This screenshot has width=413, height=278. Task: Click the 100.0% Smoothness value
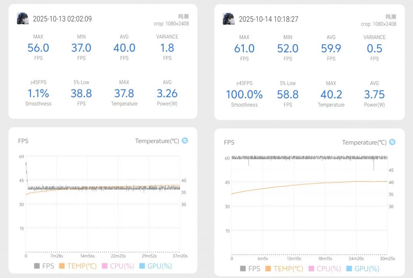click(x=244, y=95)
